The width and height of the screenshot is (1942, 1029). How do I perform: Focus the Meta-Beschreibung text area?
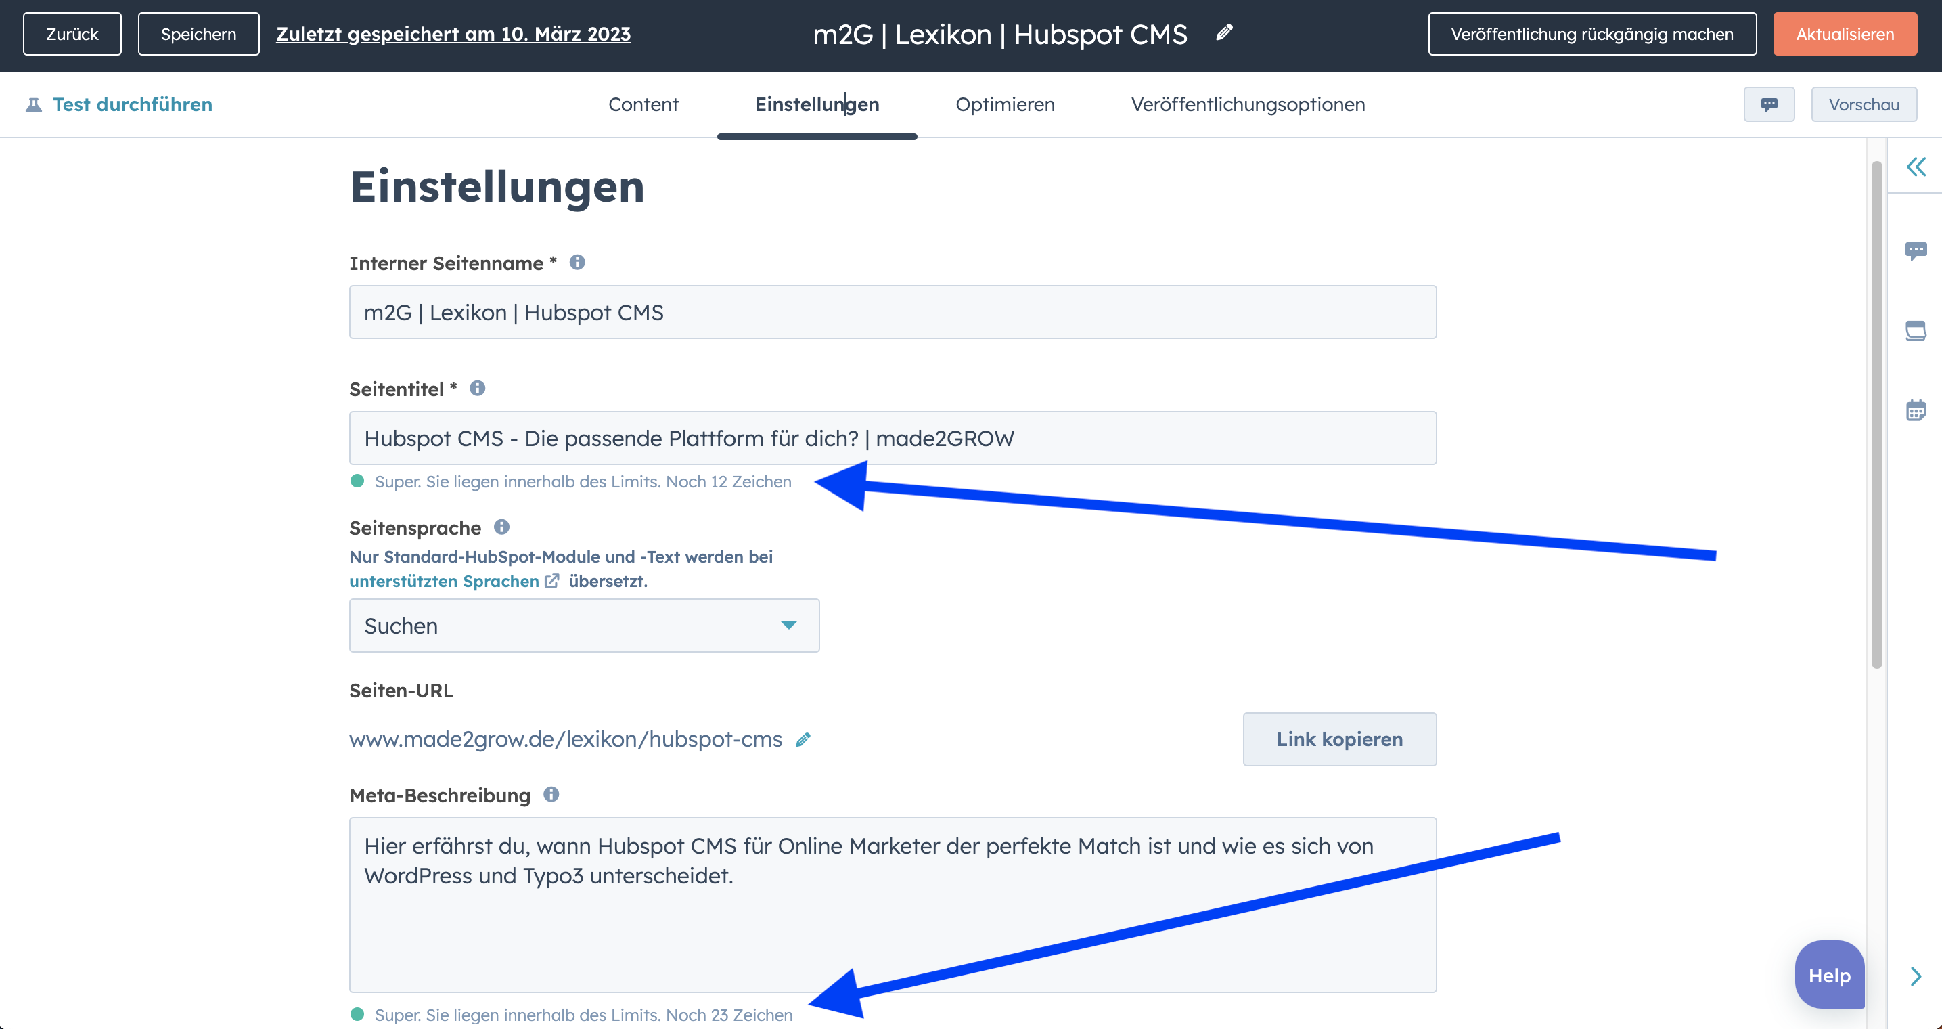click(x=893, y=904)
